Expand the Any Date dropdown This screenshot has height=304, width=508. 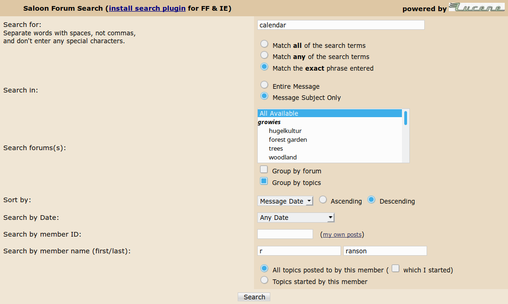point(296,218)
